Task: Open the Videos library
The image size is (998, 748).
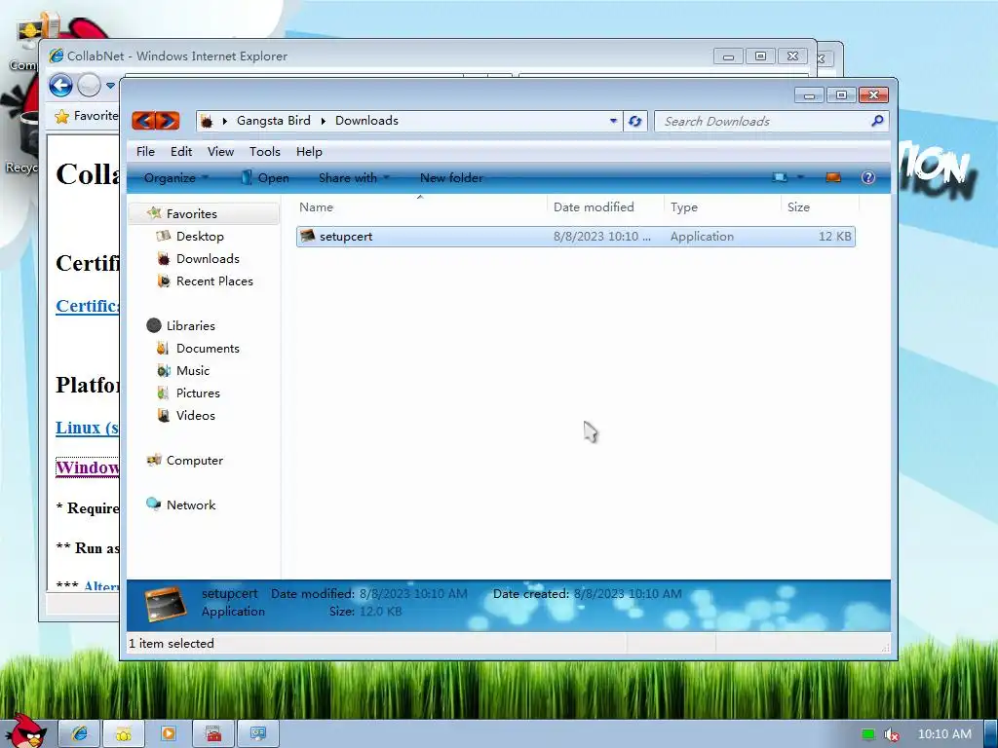Action: click(x=195, y=415)
